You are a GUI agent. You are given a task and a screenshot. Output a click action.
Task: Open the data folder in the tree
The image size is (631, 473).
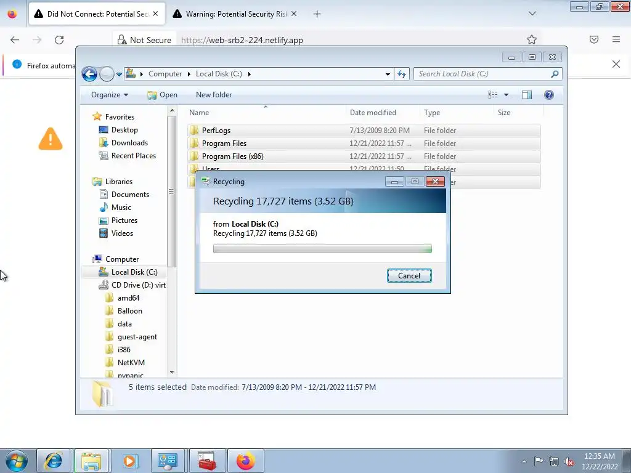(x=124, y=324)
